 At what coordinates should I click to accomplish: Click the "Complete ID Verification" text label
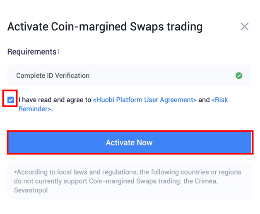point(53,76)
